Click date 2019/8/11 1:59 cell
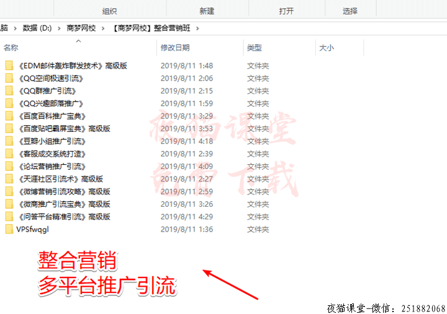This screenshot has width=447, height=314. pos(187,103)
